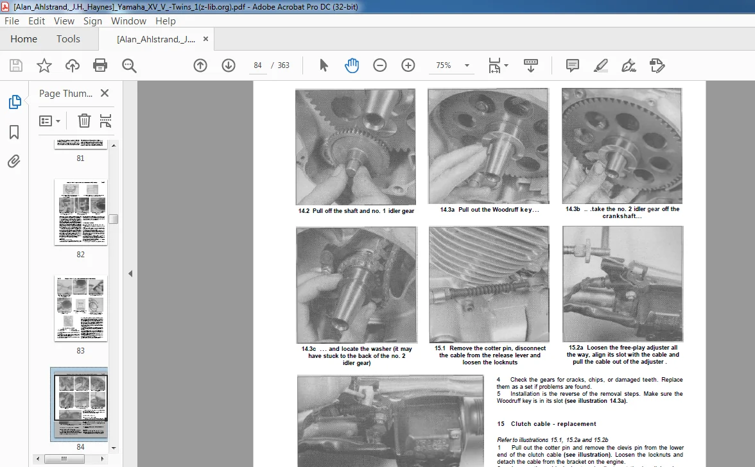Click the thumbnails horizontal scrollbar handle

point(64,459)
